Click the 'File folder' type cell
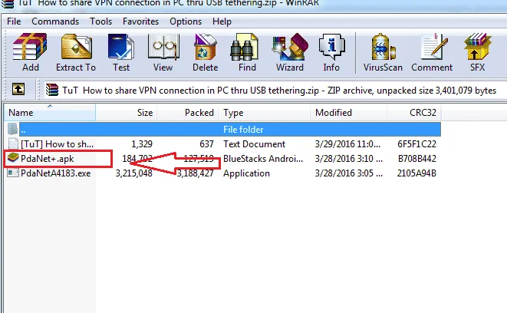Screen dimensions: 507x313 coord(243,130)
